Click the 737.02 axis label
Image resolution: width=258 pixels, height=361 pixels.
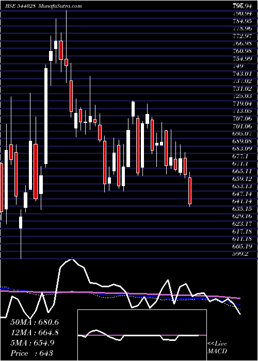coord(244,81)
